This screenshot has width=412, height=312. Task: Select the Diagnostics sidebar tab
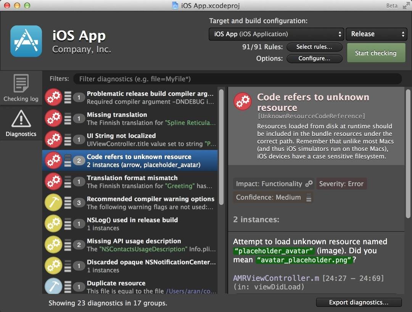point(21,124)
